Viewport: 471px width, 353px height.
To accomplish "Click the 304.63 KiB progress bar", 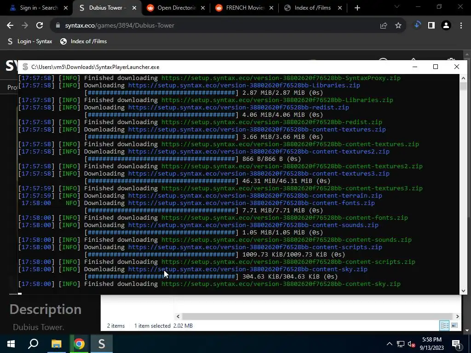I will 161,276.
